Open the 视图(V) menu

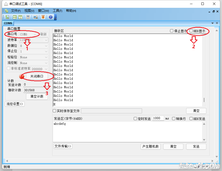tap(29, 11)
